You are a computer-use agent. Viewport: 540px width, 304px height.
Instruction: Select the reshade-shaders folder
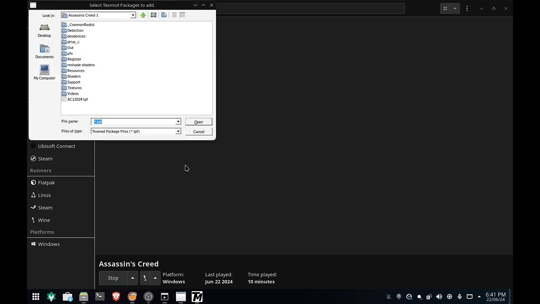click(78, 65)
